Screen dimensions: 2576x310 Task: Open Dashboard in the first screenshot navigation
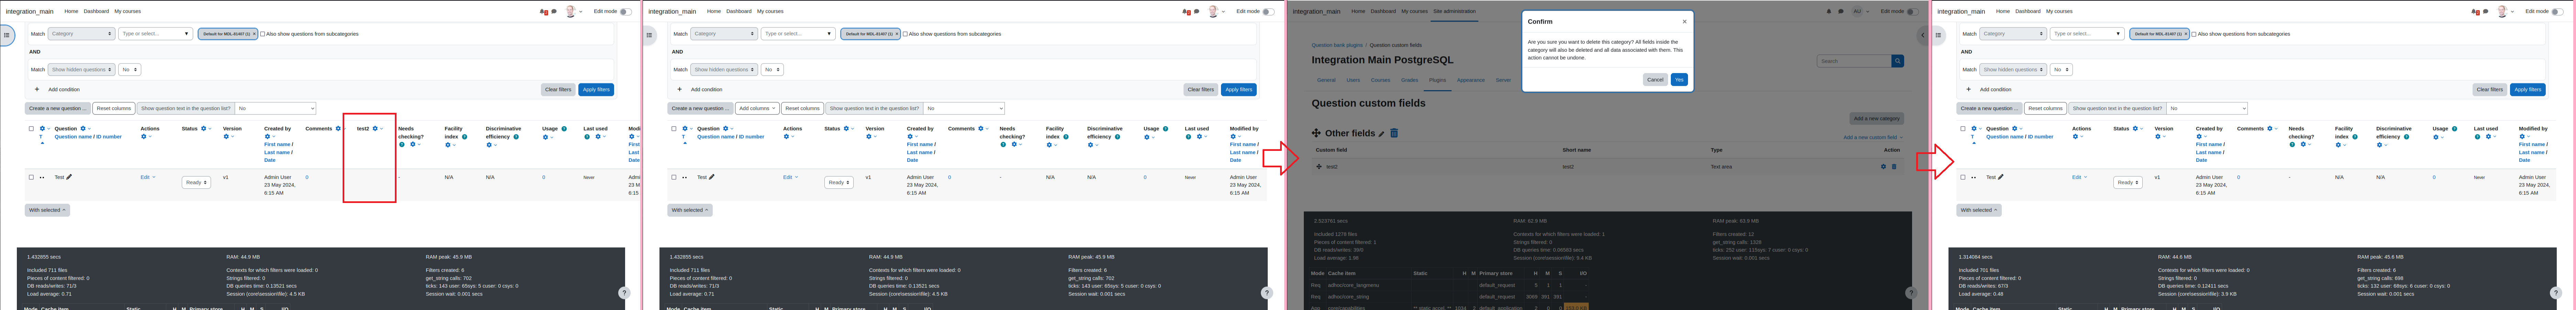[96, 11]
